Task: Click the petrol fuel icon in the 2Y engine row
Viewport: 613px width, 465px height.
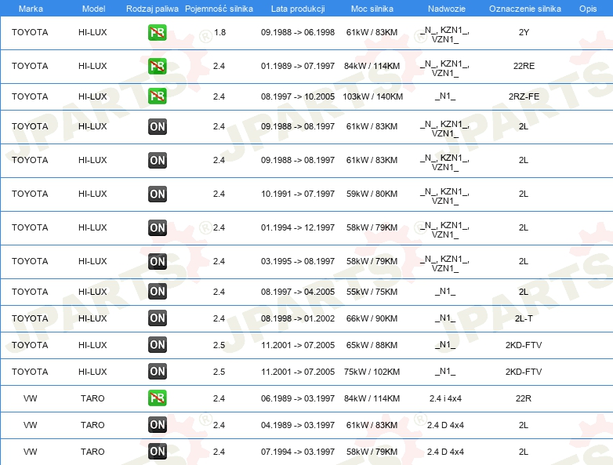Action: 157,32
